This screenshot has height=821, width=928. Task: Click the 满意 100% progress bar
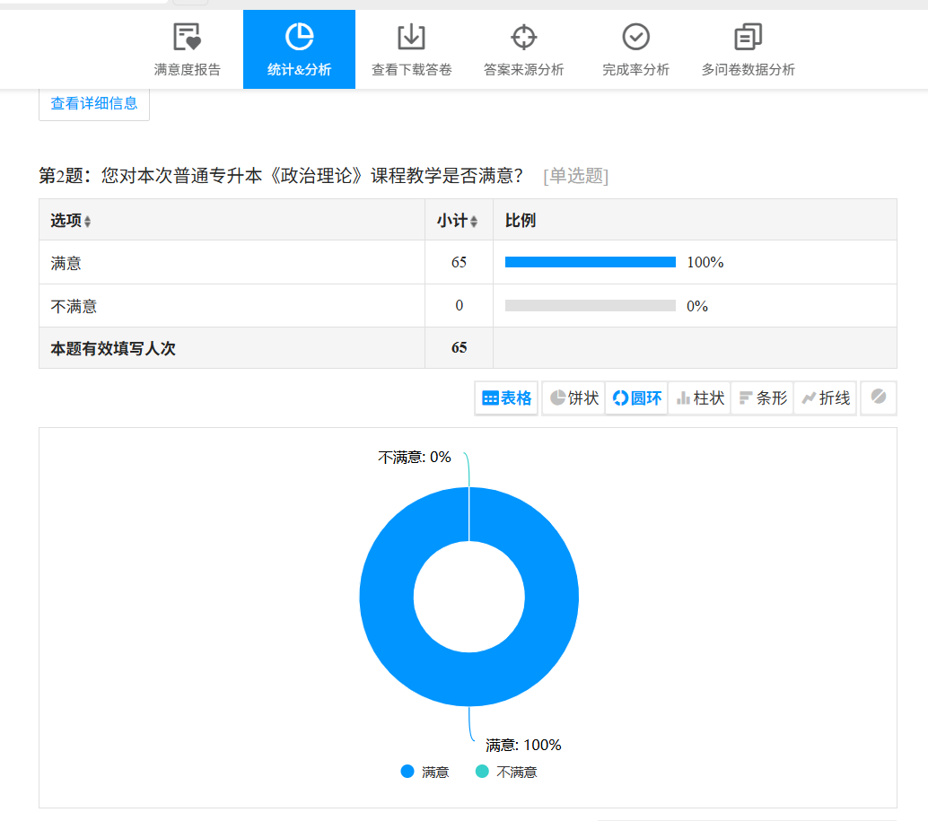click(590, 262)
